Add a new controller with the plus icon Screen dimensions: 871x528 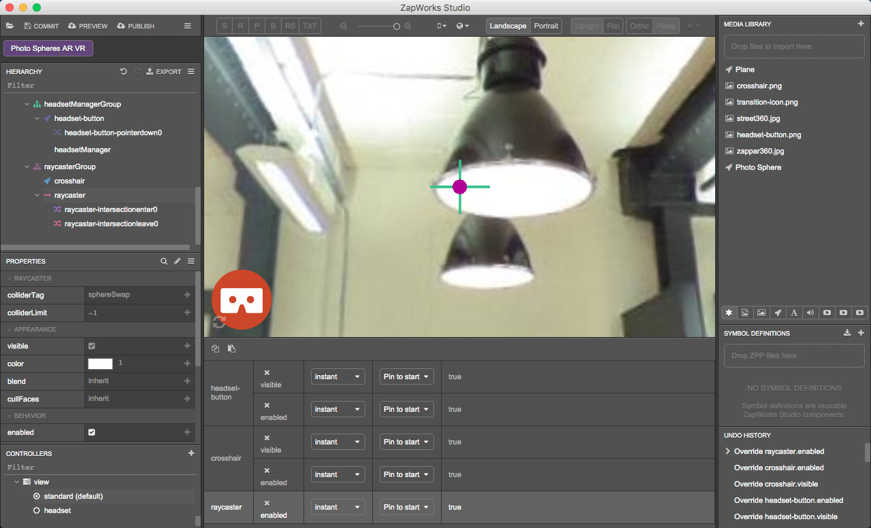[x=191, y=453]
